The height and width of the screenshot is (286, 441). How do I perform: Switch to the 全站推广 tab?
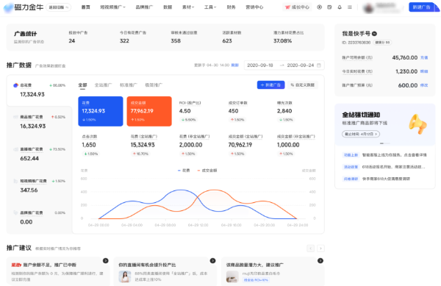click(103, 85)
